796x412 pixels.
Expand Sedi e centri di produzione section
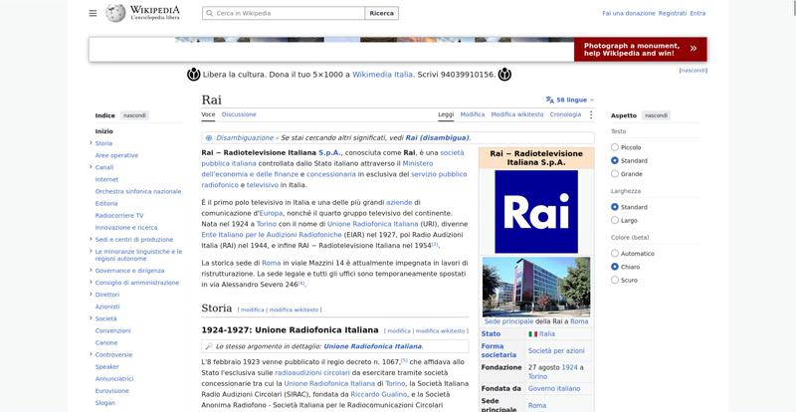point(91,239)
